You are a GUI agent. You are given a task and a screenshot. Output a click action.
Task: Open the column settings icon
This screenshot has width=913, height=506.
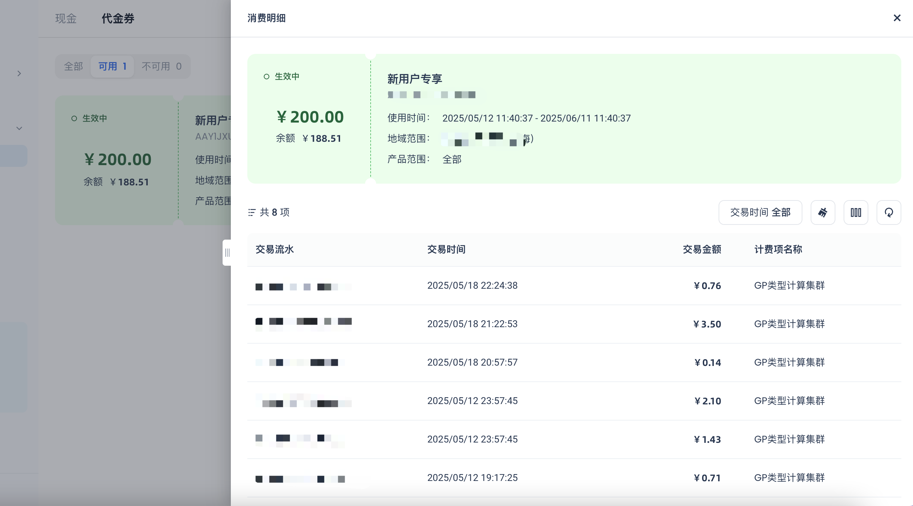856,212
